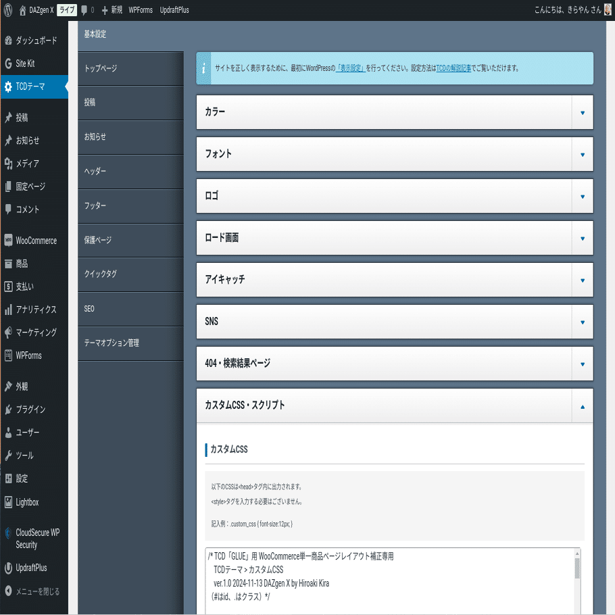Open the ヘッダー settings tab
This screenshot has height=615, width=615.
[130, 172]
